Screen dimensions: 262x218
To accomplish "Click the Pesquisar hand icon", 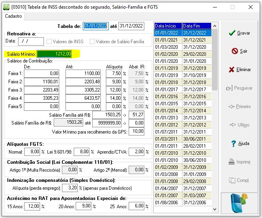I will 229,88.
